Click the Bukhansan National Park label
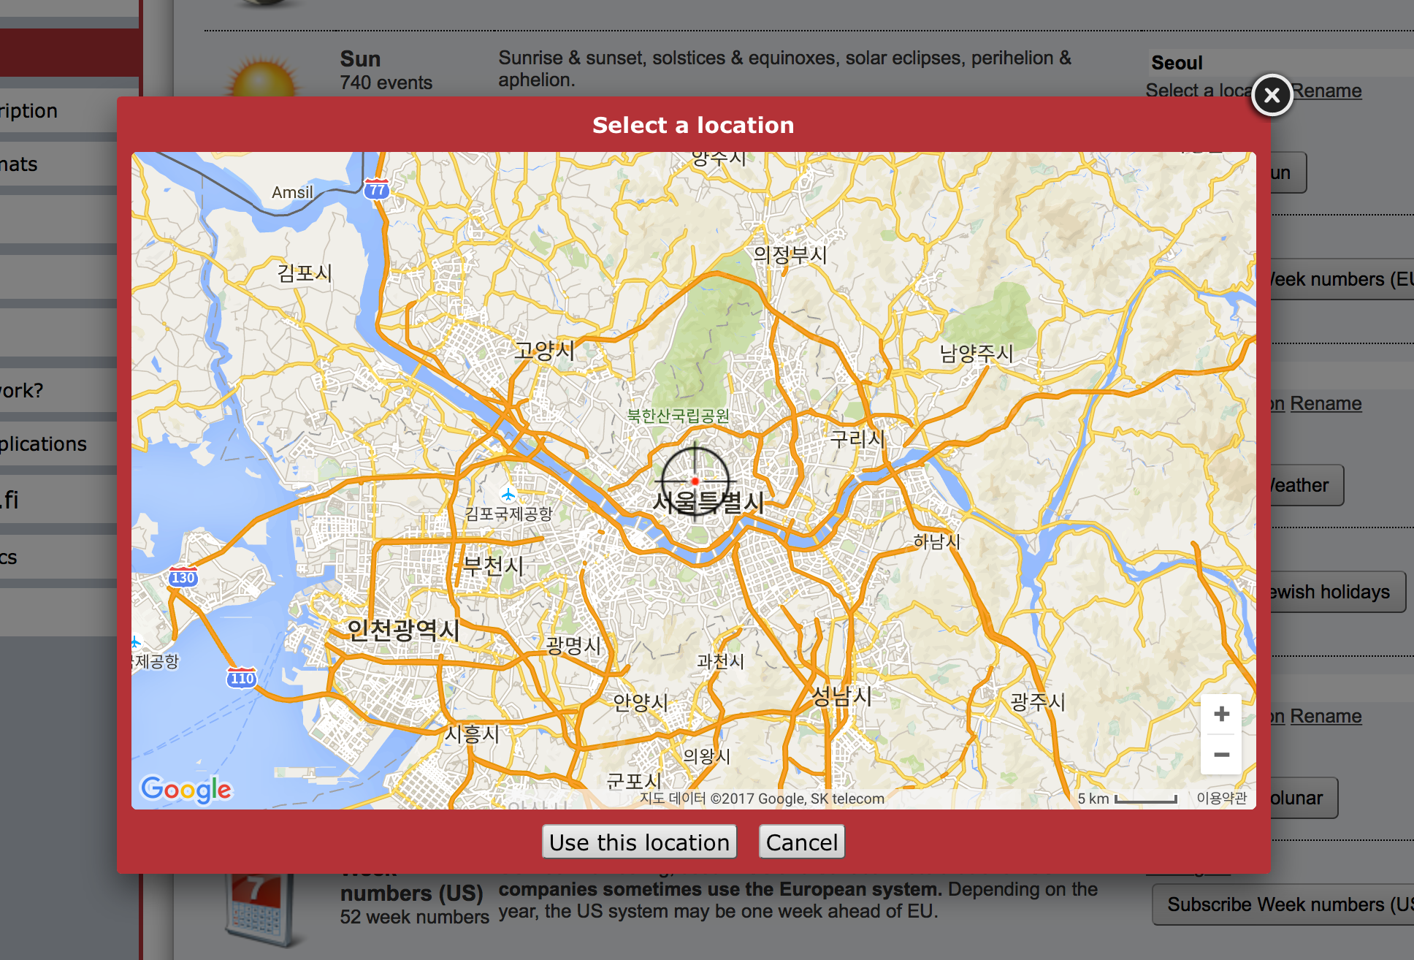Viewport: 1414px width, 960px height. (x=678, y=416)
